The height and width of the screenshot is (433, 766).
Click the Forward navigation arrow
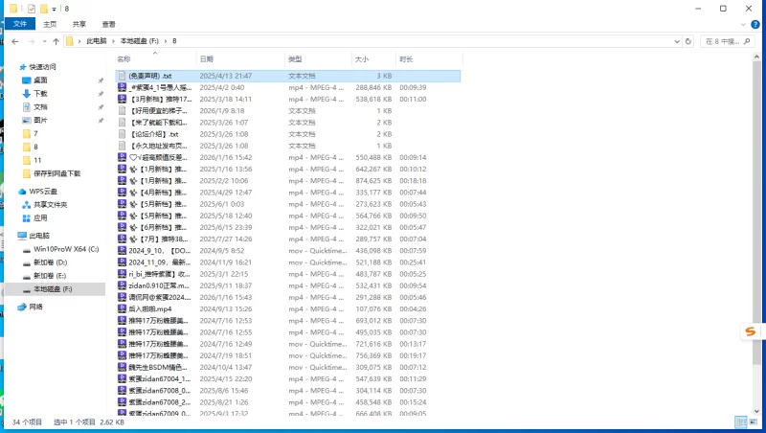coord(32,41)
